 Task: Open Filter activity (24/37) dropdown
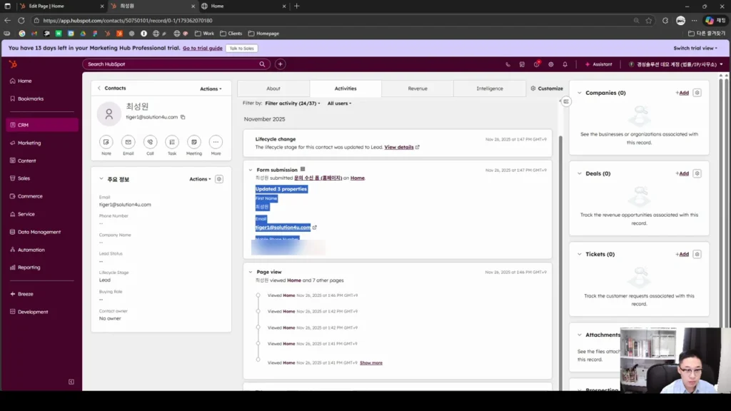(292, 103)
